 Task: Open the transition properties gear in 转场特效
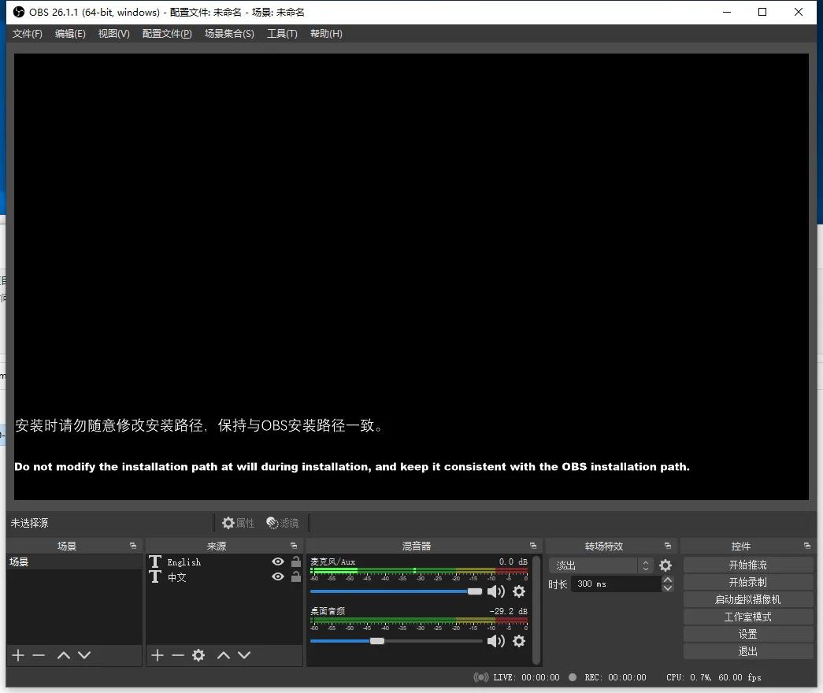(665, 565)
